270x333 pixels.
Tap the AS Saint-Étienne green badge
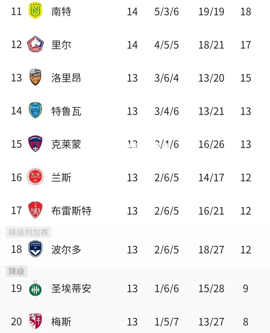click(x=35, y=288)
